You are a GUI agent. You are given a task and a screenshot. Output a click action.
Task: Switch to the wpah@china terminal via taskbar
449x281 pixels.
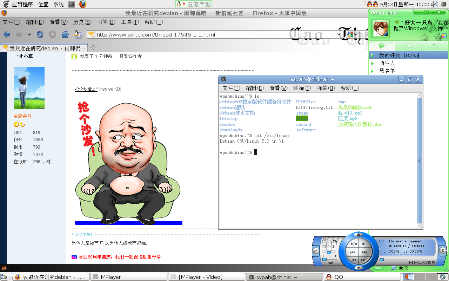tap(284, 277)
